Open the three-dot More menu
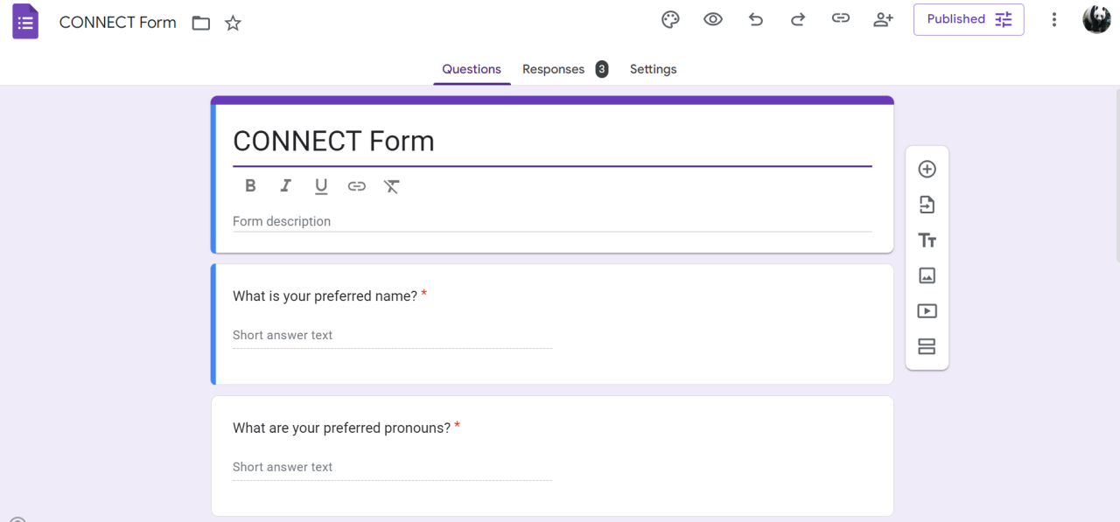The width and height of the screenshot is (1120, 522). tap(1054, 19)
